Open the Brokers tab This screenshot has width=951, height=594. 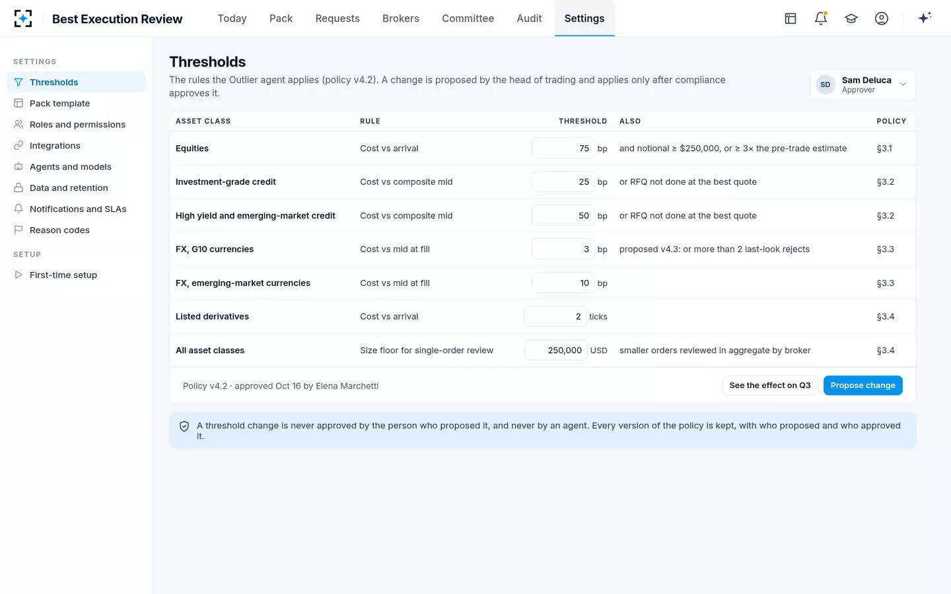(x=401, y=18)
